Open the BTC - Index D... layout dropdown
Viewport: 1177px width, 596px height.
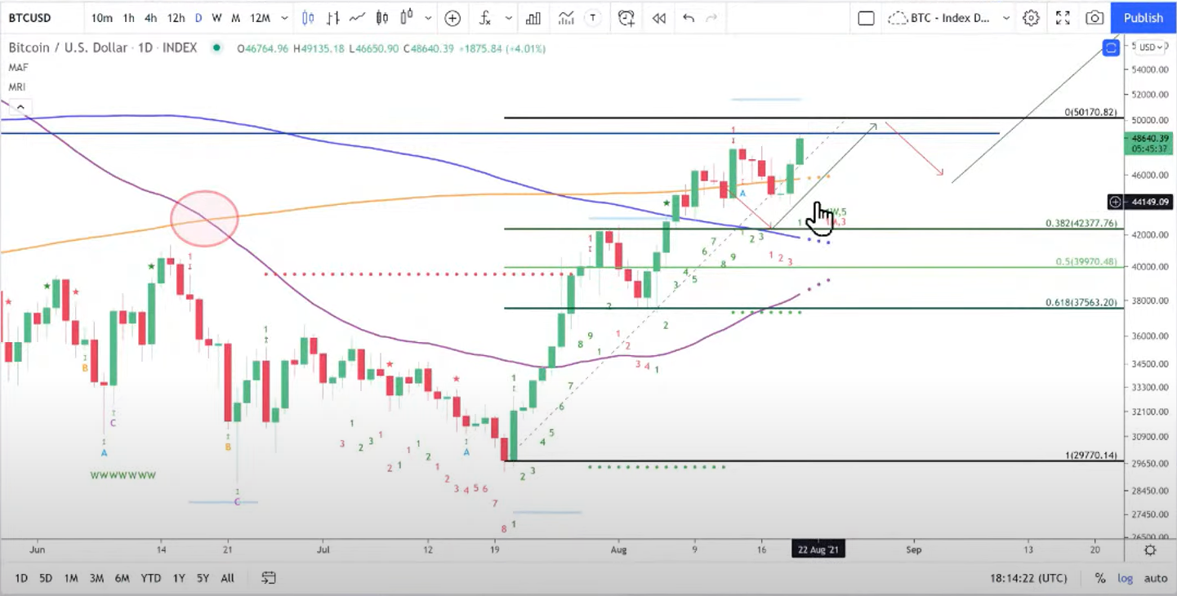point(950,18)
